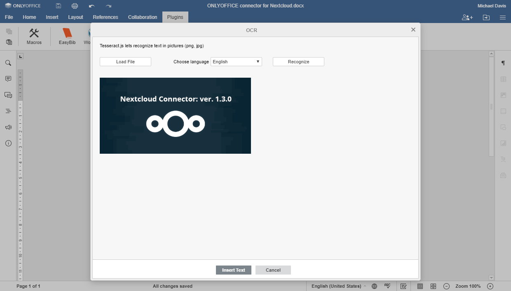Click the Zoom 100% label
This screenshot has height=291, width=511.
(468, 286)
